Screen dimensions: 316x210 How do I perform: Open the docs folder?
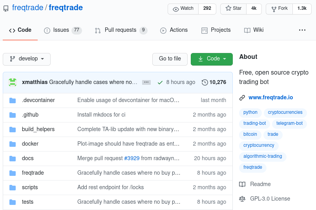tap(27, 158)
